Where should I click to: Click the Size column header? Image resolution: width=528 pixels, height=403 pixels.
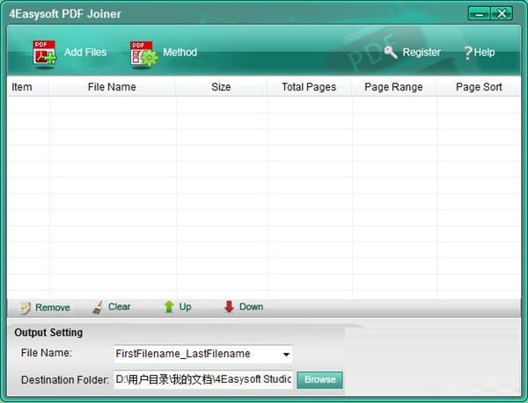[x=221, y=87]
